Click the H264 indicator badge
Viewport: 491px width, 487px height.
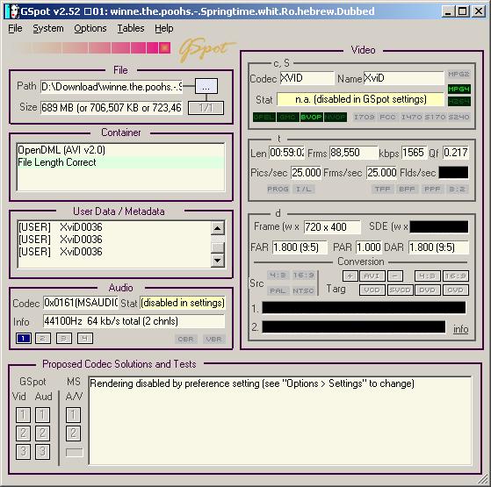[459, 101]
